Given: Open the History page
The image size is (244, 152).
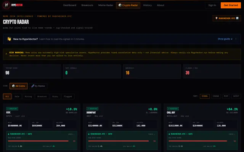Looking at the screenshot, I should 148,5.
